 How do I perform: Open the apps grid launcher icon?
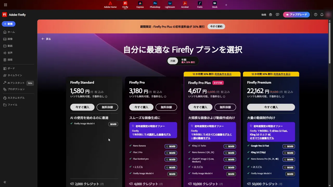click(5, 5)
